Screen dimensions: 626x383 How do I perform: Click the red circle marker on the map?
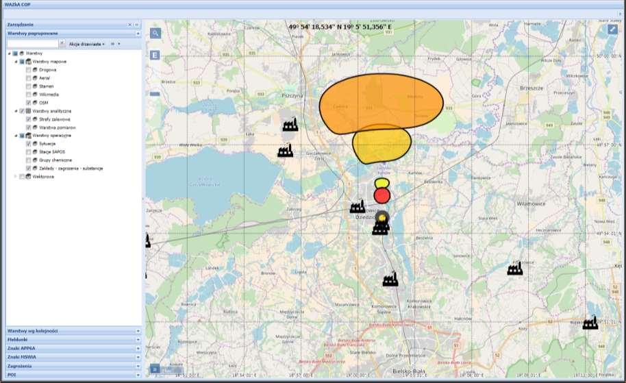point(382,196)
